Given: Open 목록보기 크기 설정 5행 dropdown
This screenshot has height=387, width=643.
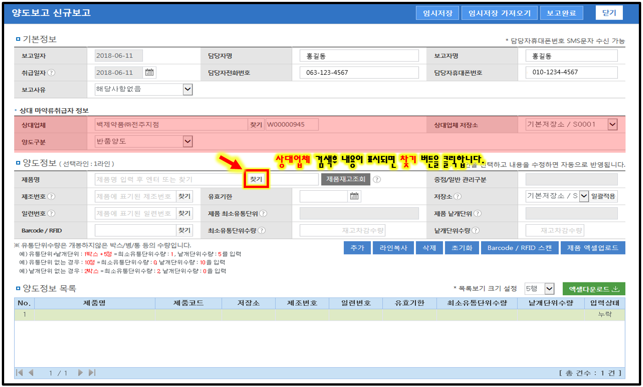Looking at the screenshot, I should click(549, 289).
